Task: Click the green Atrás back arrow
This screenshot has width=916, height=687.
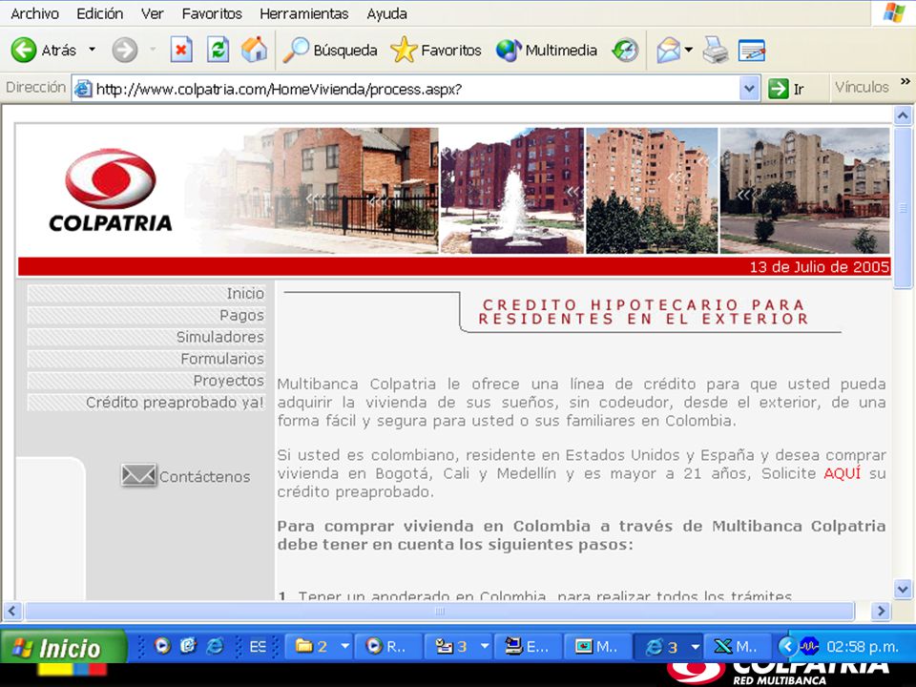Action: pyautogui.click(x=24, y=50)
